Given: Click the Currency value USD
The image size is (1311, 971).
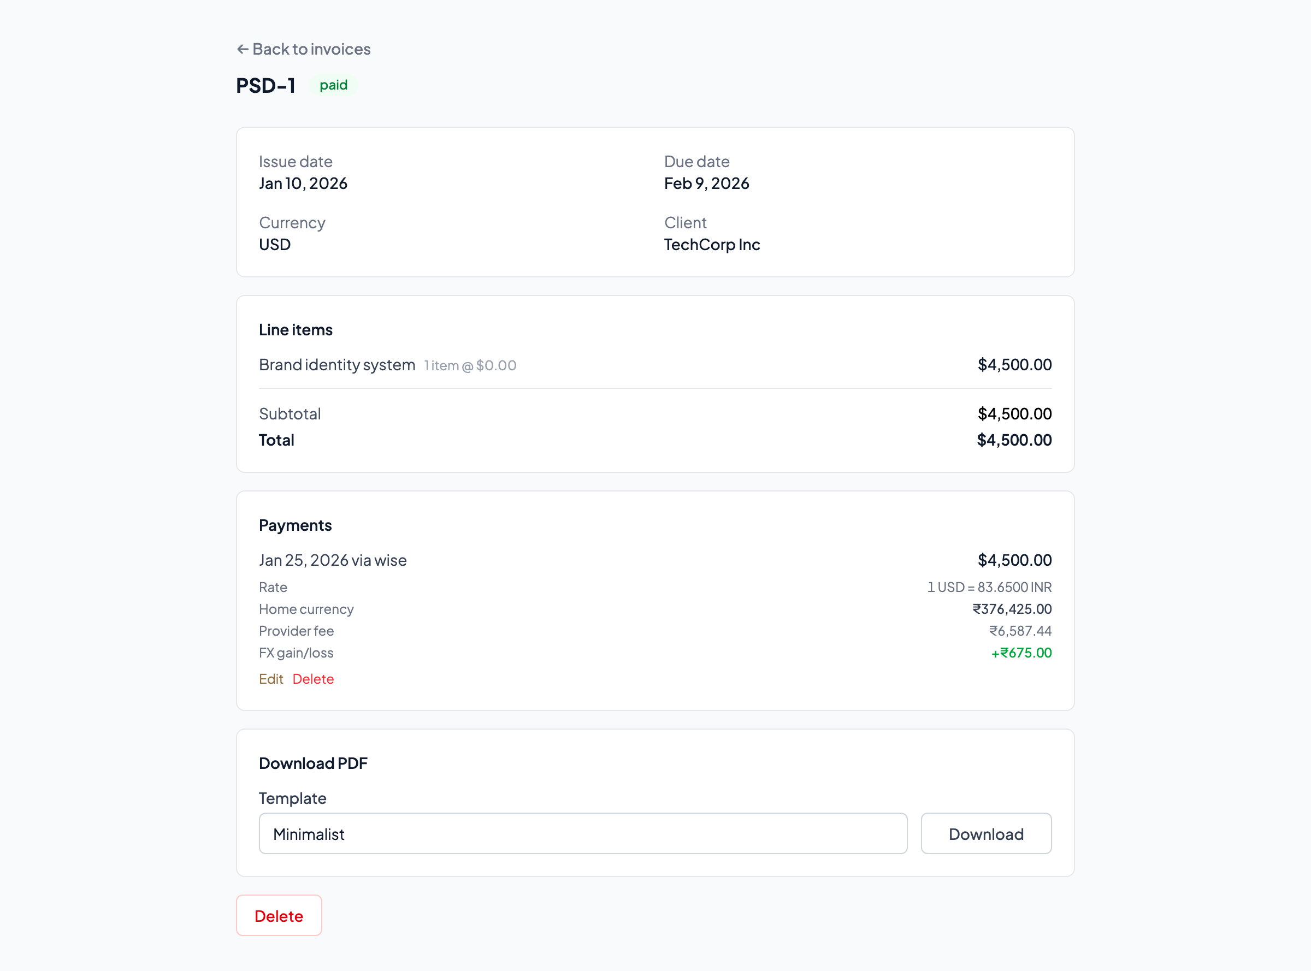Looking at the screenshot, I should pyautogui.click(x=274, y=245).
